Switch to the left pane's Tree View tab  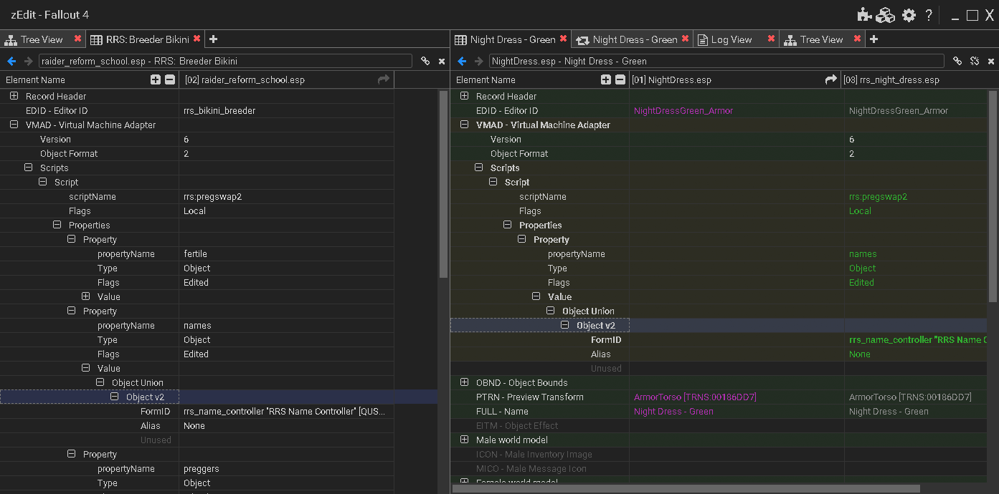pyautogui.click(x=42, y=39)
